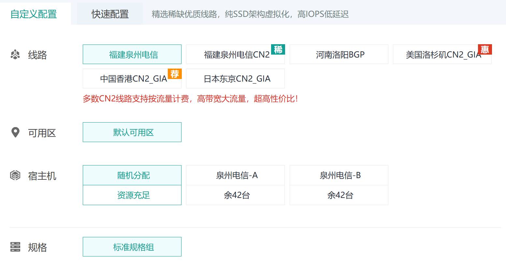
Task: Click the 宿主机 cube icon
Action: tap(15, 176)
